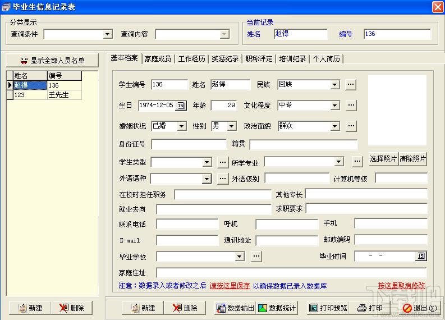The height and width of the screenshot is (320, 445).
Task: Open the 政治面貌 dropdown
Action: (x=334, y=126)
